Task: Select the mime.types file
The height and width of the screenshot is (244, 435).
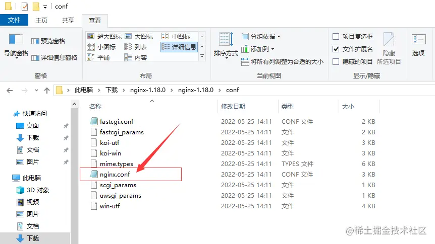Action: pos(117,164)
